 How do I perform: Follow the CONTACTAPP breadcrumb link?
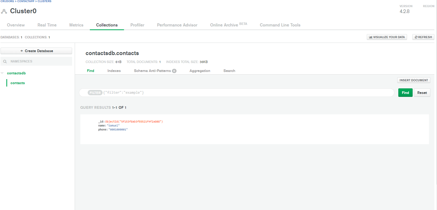(x=26, y=1)
